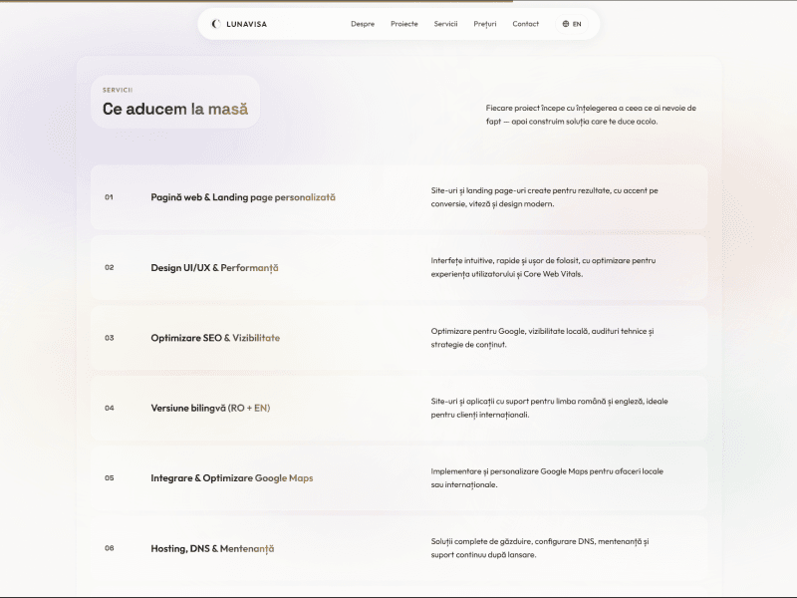Open the Despre nav item

[363, 24]
